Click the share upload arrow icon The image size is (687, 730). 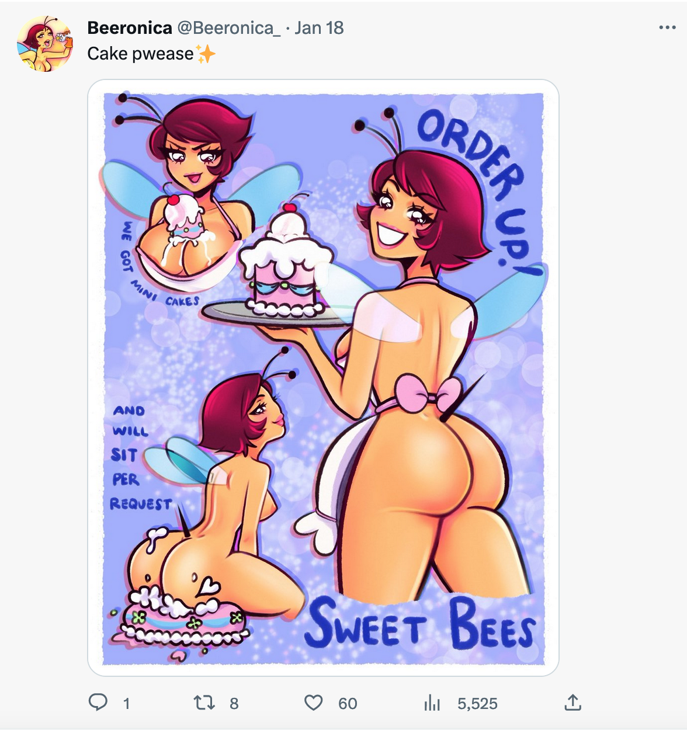(573, 702)
